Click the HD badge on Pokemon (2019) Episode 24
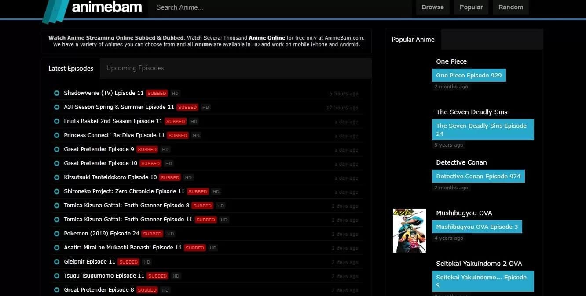The image size is (586, 296). pos(170,234)
